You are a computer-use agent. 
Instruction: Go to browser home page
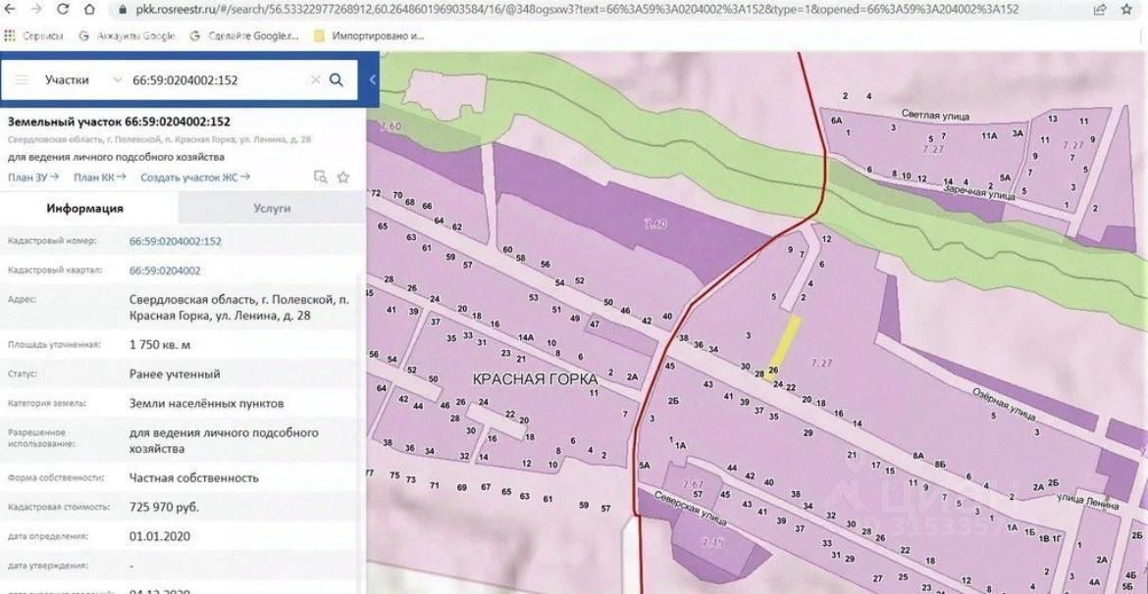coord(89,10)
